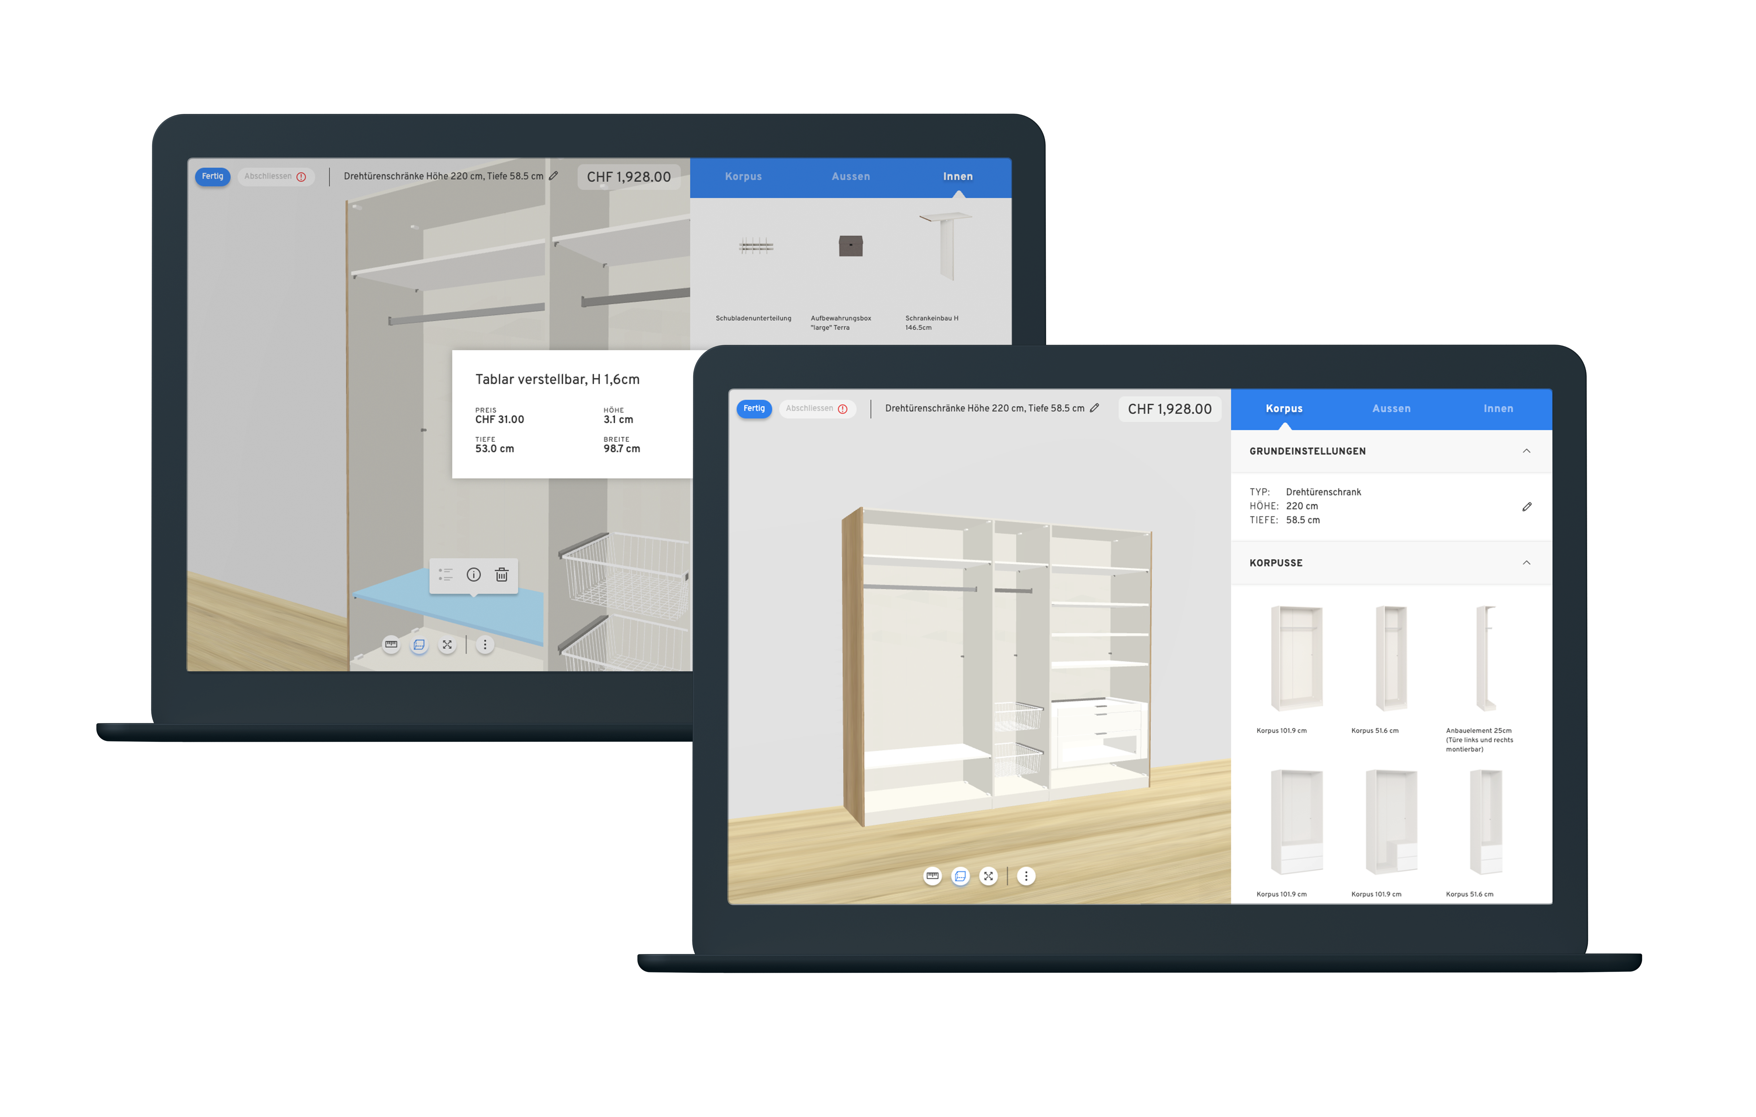Collapse the Korpusse section chevron
The image size is (1756, 1117).
click(1526, 563)
